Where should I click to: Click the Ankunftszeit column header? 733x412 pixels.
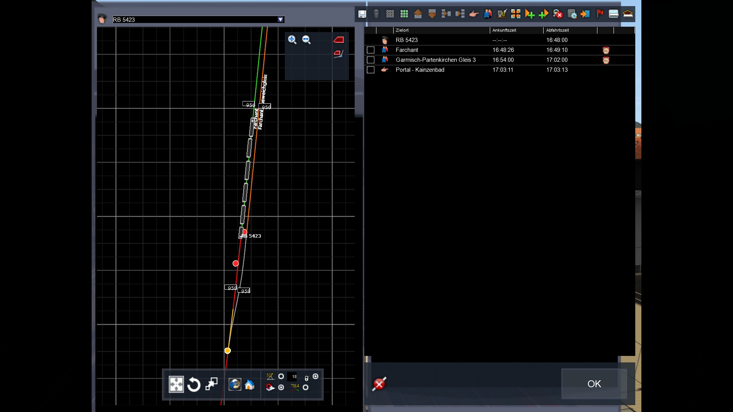(x=504, y=30)
